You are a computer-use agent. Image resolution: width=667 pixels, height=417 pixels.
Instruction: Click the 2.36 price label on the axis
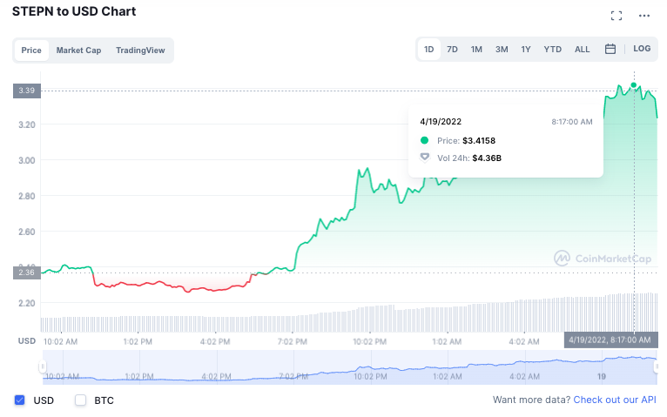[27, 272]
